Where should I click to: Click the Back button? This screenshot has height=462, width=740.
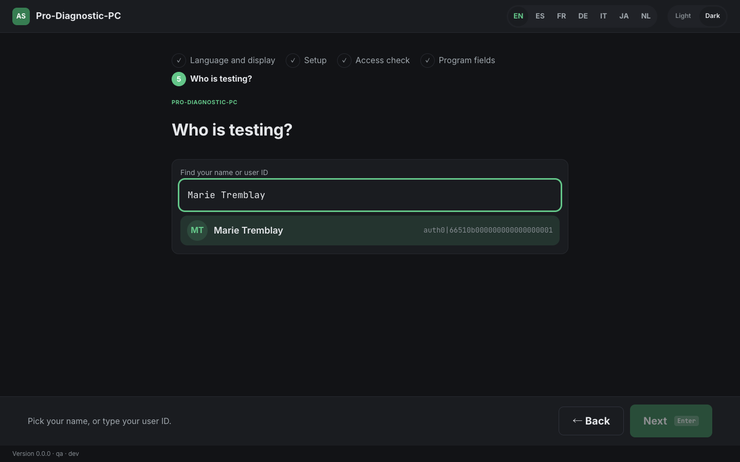pos(591,421)
